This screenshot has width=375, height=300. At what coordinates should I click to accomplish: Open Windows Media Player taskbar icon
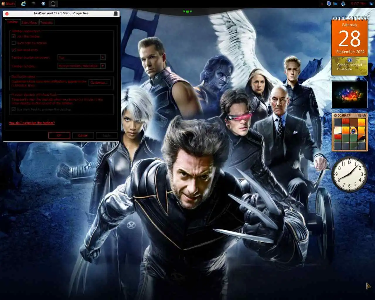click(43, 4)
